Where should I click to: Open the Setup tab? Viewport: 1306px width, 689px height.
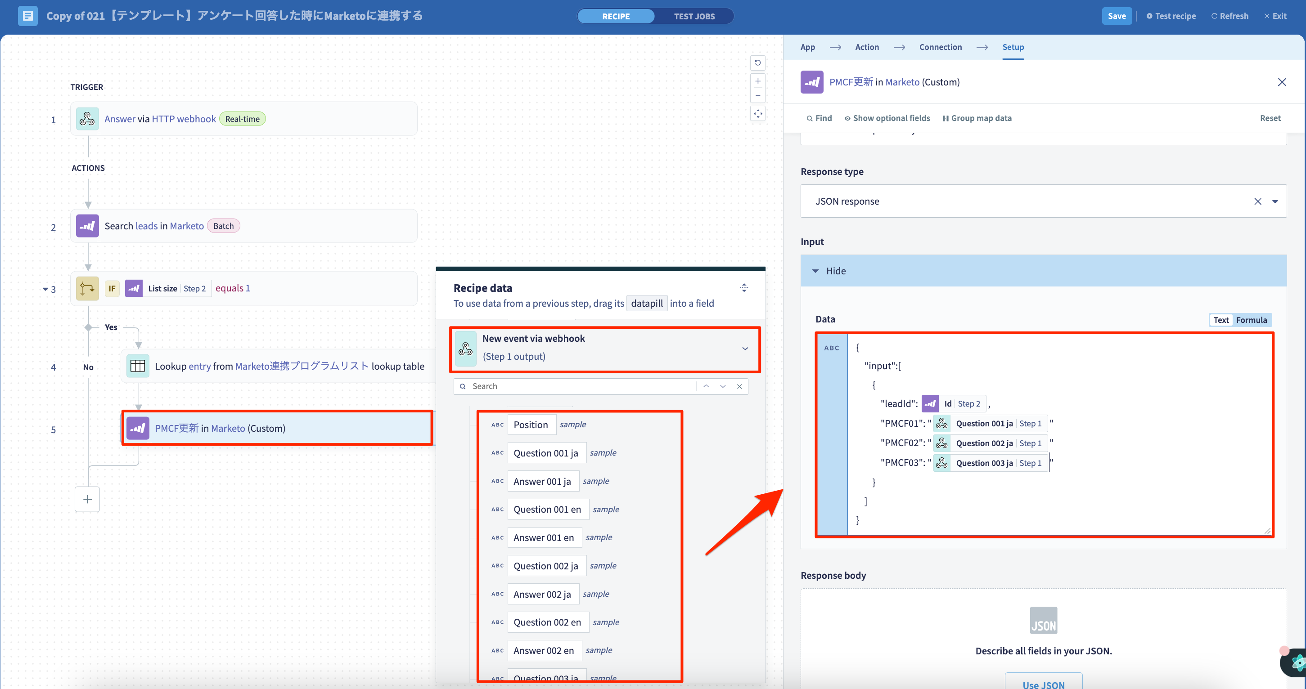[x=1013, y=47]
